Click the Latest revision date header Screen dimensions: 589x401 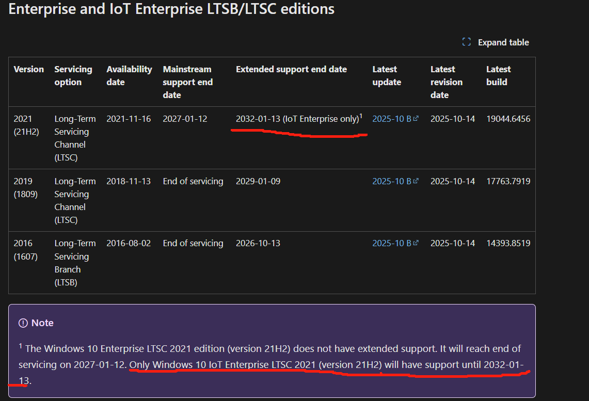click(x=446, y=82)
